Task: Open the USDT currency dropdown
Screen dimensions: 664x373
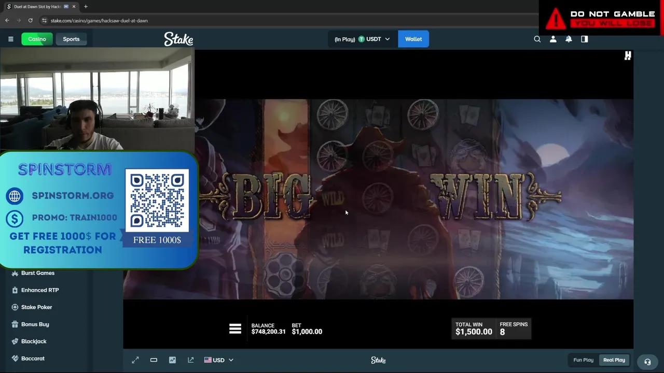Action: coord(362,39)
